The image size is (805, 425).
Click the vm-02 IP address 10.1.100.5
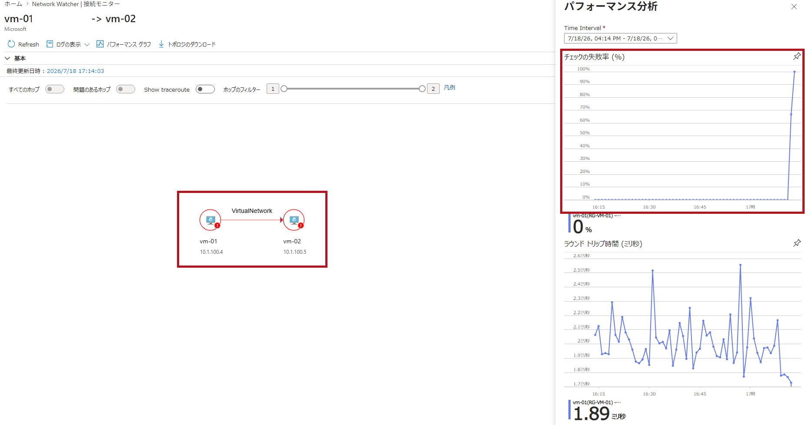tap(295, 252)
